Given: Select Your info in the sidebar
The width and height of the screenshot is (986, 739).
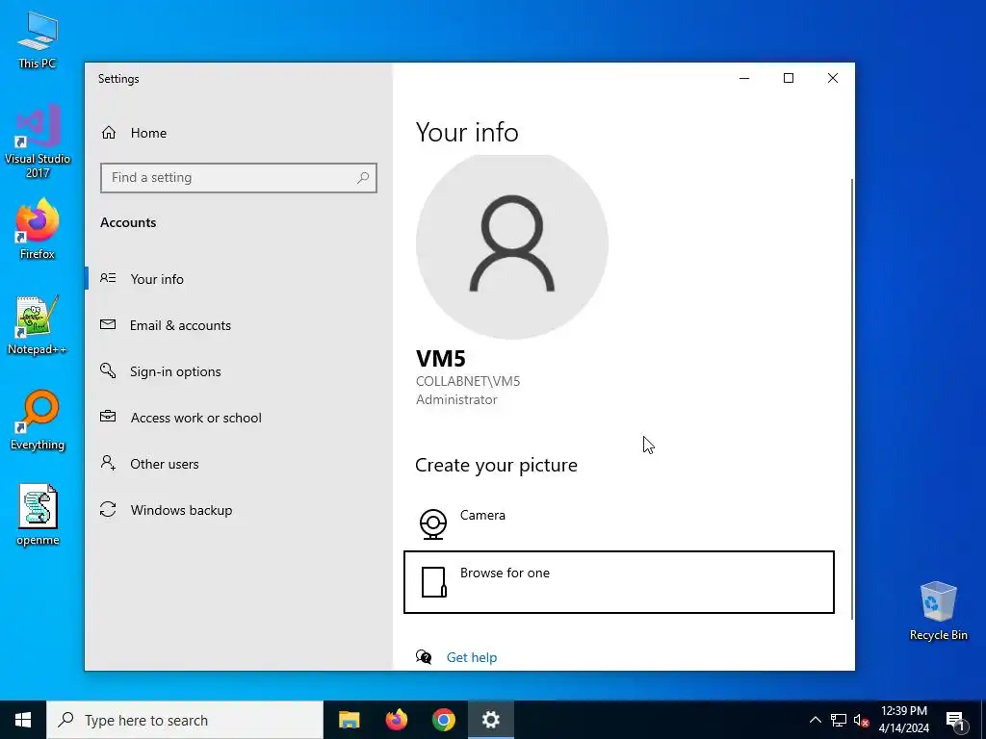Looking at the screenshot, I should pyautogui.click(x=239, y=279).
